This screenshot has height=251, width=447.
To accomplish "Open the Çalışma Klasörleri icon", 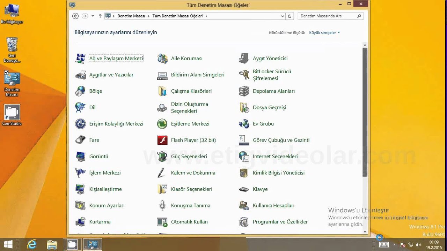I will coord(162,91).
